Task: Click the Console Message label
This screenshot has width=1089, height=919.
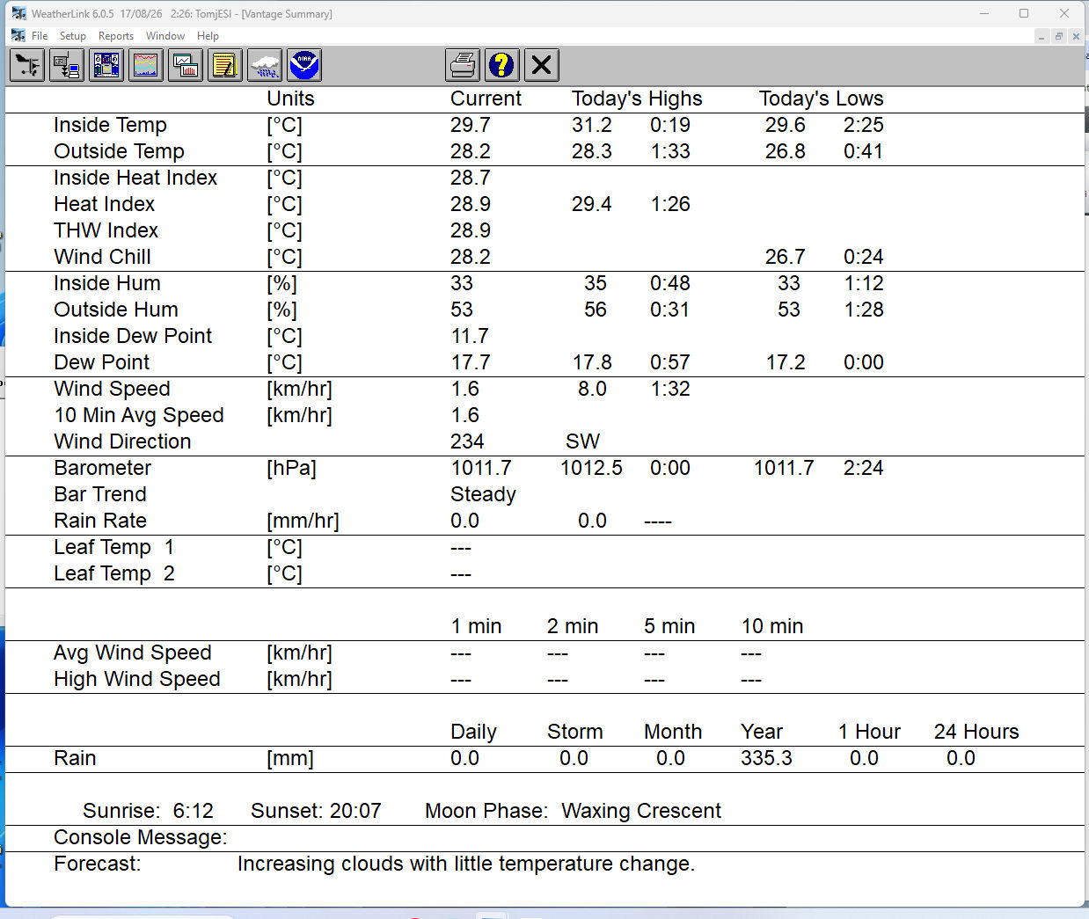Action: pyautogui.click(x=141, y=837)
